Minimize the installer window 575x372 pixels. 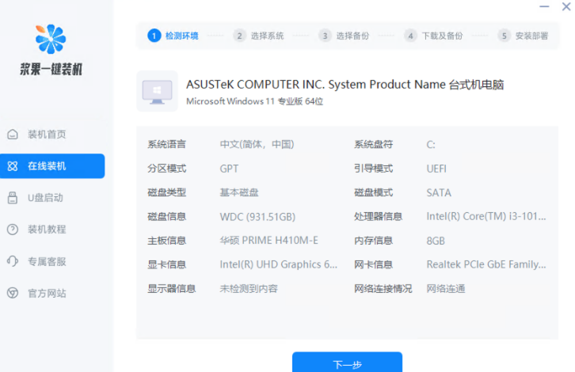tap(544, 6)
